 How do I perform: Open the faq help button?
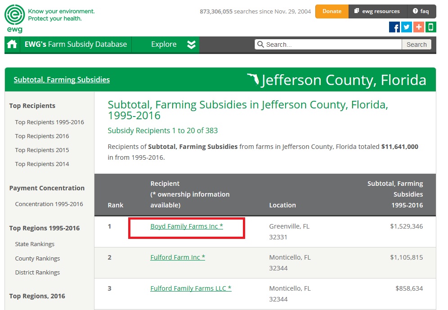pyautogui.click(x=421, y=11)
